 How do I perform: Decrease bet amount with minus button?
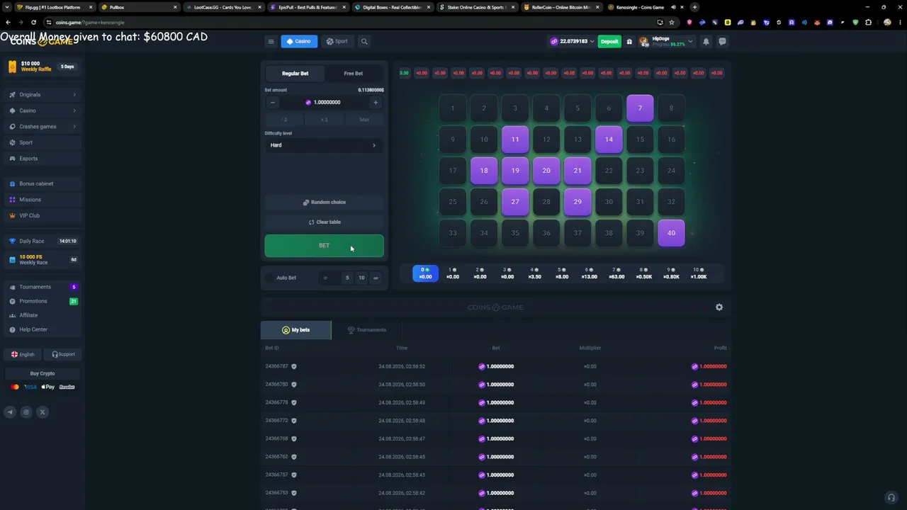click(273, 102)
